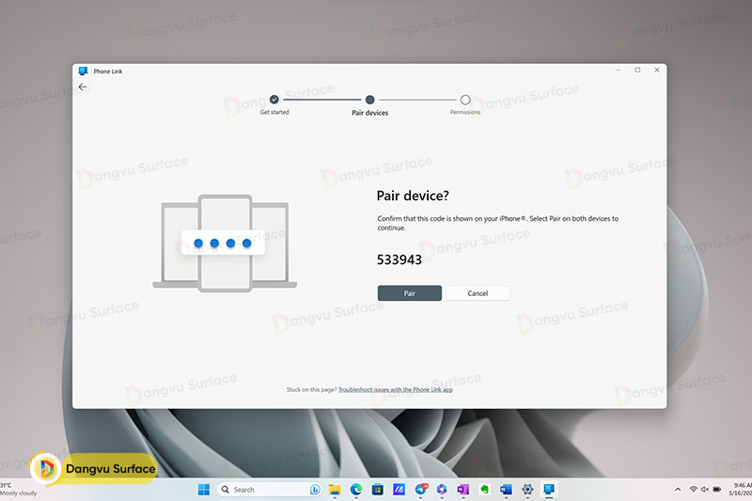Select the Get started step indicator
Image resolution: width=752 pixels, height=501 pixels.
click(x=274, y=100)
